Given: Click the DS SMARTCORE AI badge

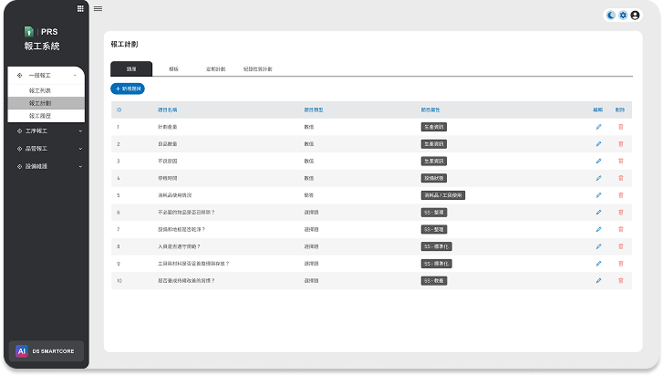Looking at the screenshot, I should tap(46, 350).
